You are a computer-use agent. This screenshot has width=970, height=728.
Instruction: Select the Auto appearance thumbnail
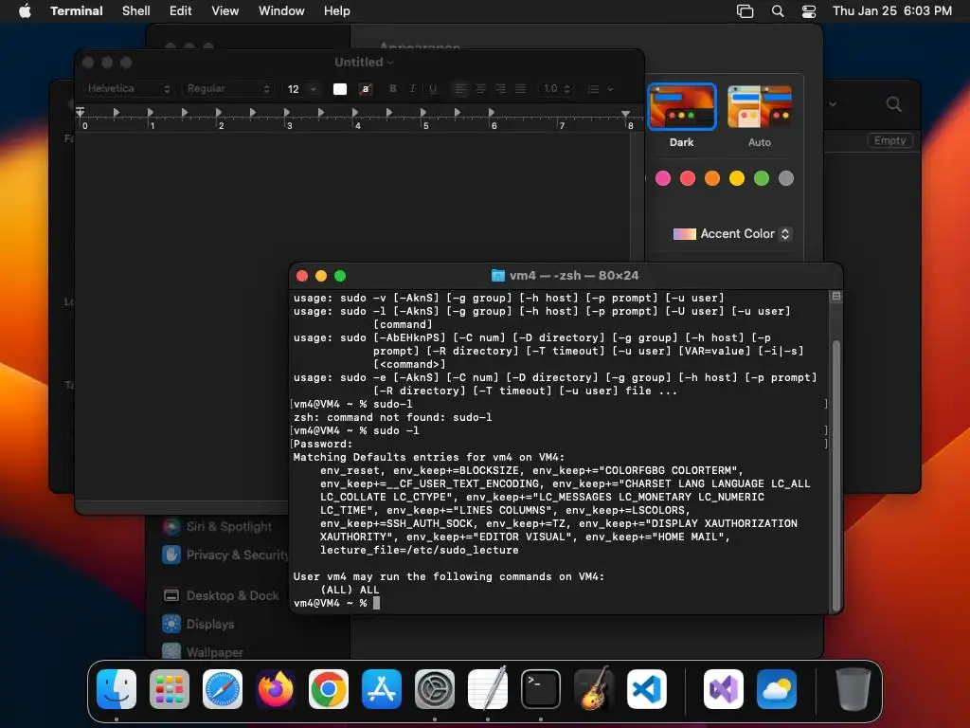pos(760,106)
